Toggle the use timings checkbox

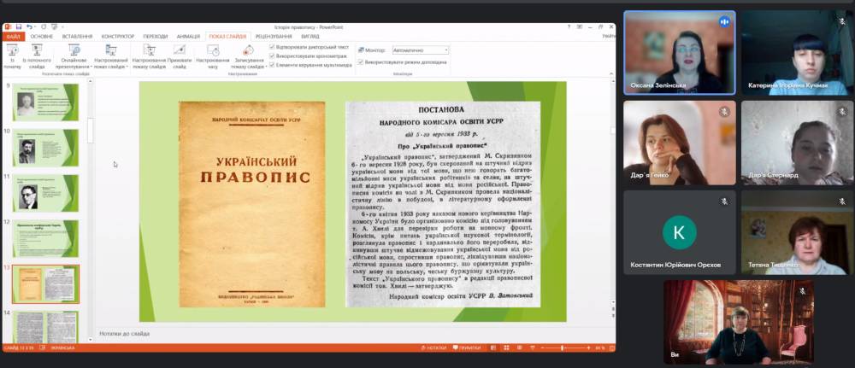coord(272,55)
